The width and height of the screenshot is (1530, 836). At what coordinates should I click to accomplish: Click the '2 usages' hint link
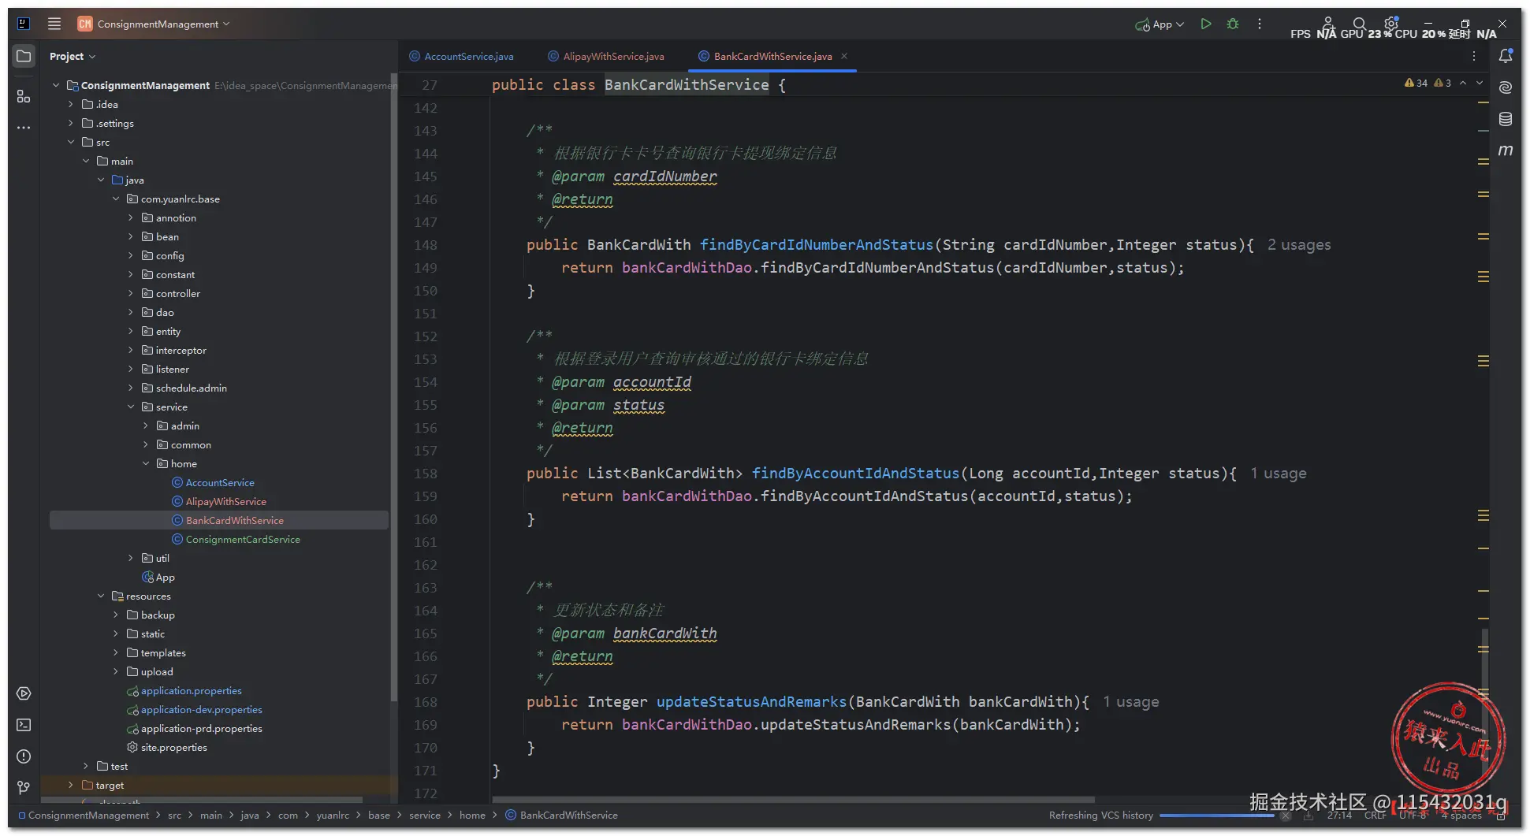pos(1298,245)
